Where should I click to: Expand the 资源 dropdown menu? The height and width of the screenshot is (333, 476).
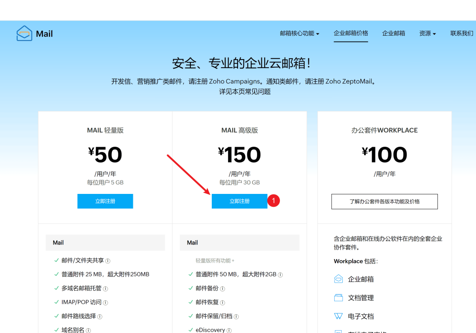[427, 33]
